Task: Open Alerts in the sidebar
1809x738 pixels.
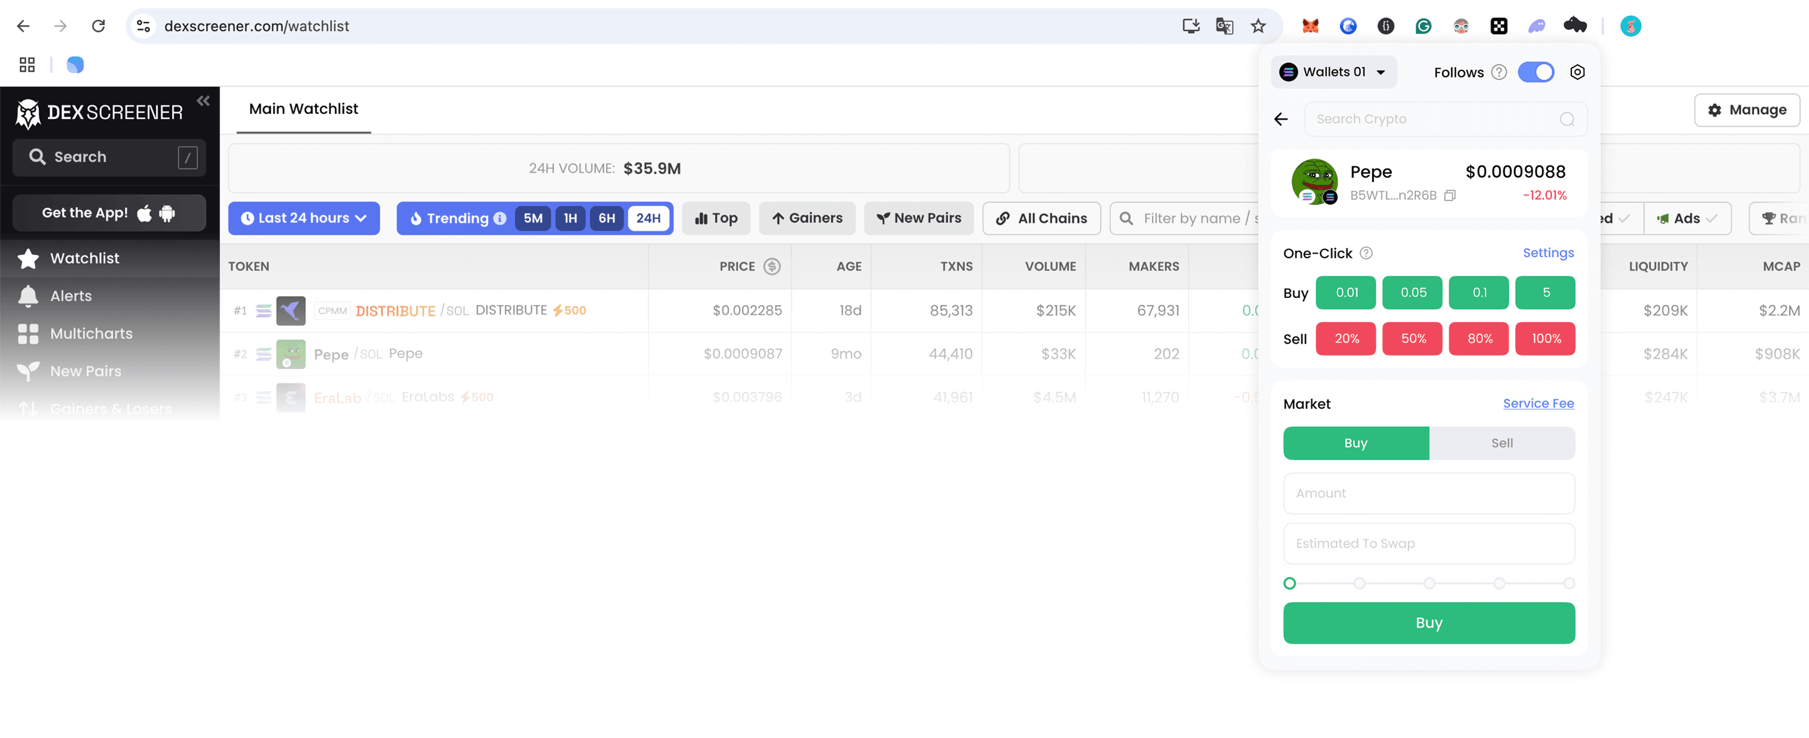Action: point(71,296)
